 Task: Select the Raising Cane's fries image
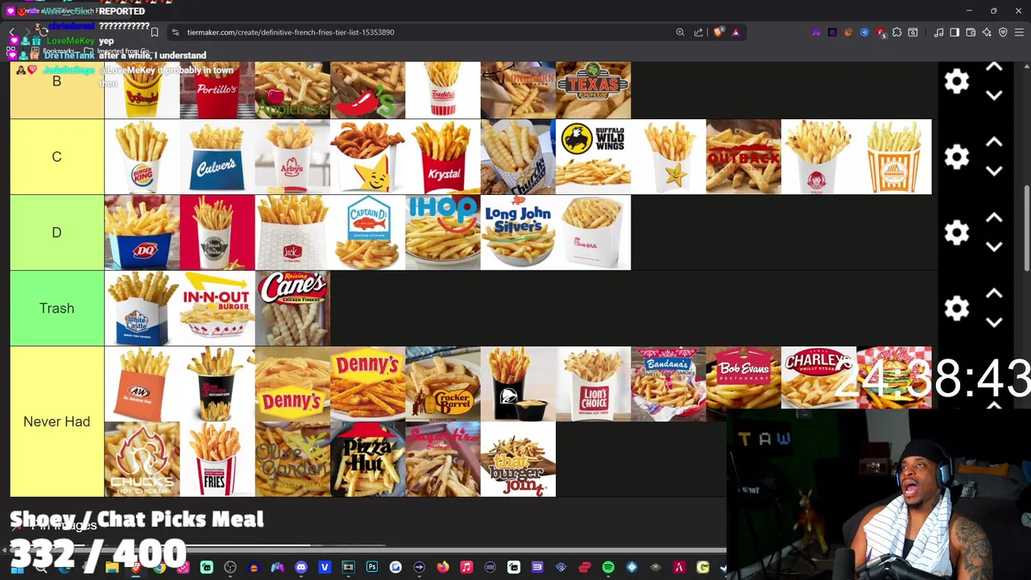(292, 309)
